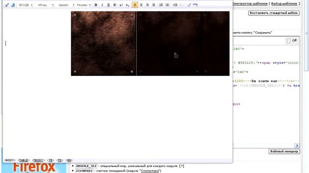Justify the text
Viewport: 309px width, 173px height.
[x=154, y=5]
